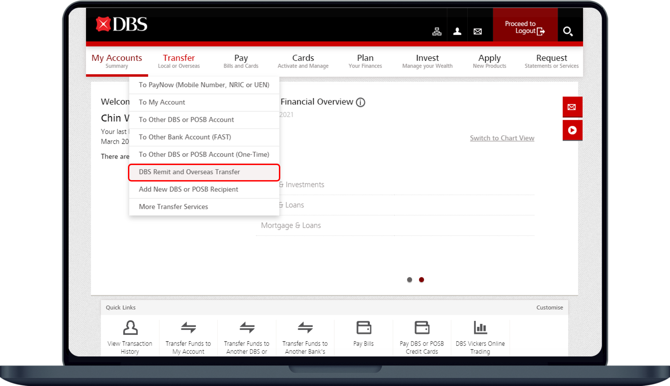This screenshot has height=386, width=670.
Task: Click the Pay Bills quick link icon
Action: (364, 328)
